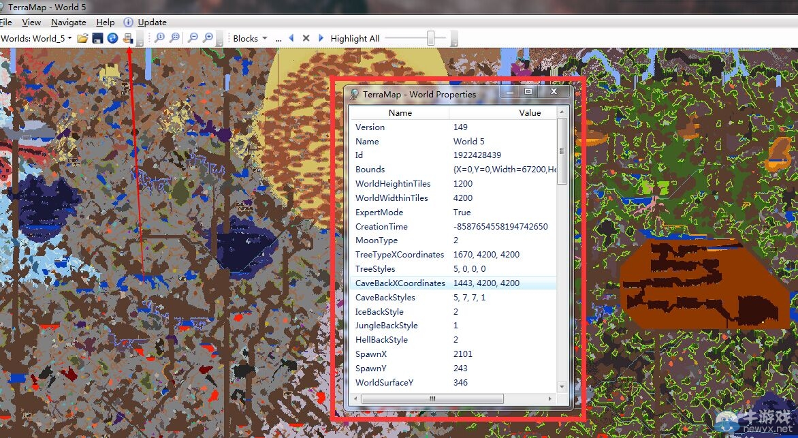
Task: Select the SpawnY row
Action: (453, 368)
